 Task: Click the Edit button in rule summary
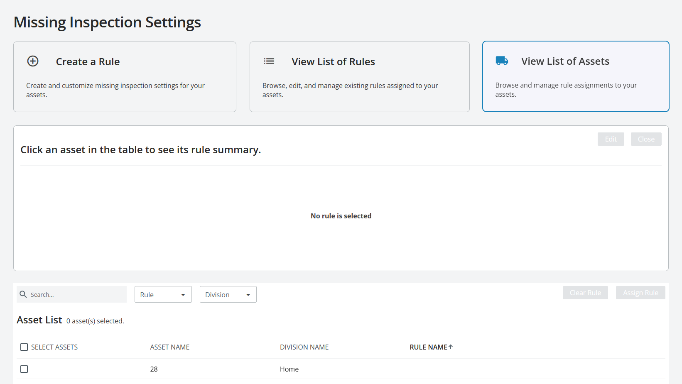click(611, 139)
